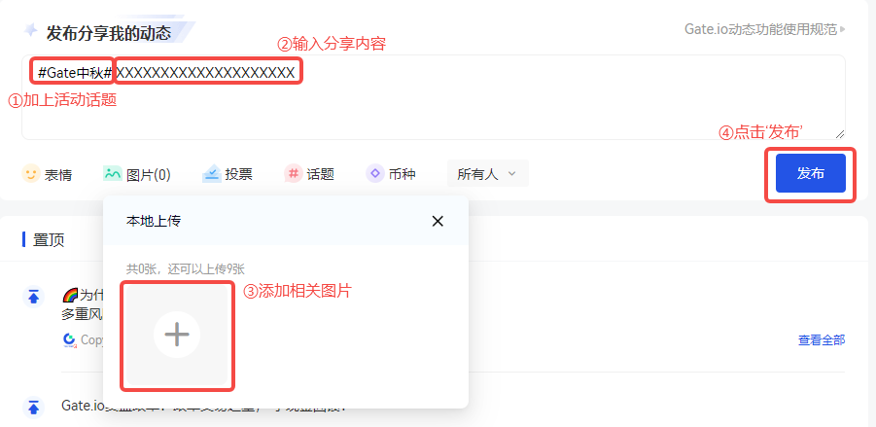876x427 pixels.
Task: Click the plus box to add image
Action: tap(177, 336)
